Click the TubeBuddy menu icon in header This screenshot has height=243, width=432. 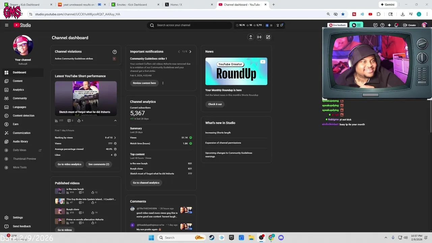tap(356, 25)
